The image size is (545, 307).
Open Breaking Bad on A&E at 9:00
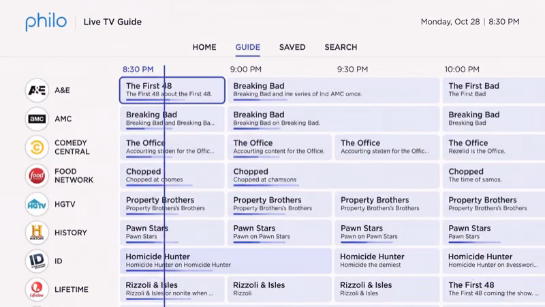point(333,90)
